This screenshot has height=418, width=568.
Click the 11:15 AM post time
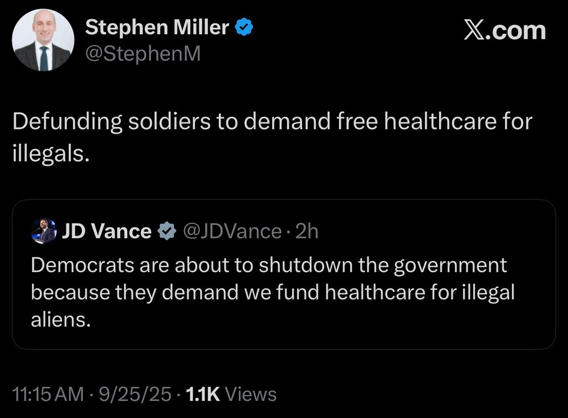(48, 394)
